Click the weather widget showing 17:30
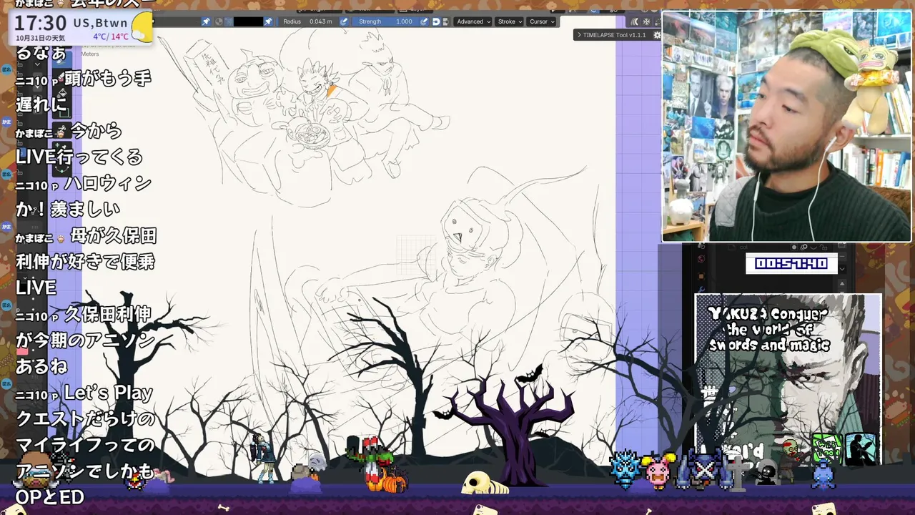Viewport: 915px width, 515px height. tap(82, 27)
